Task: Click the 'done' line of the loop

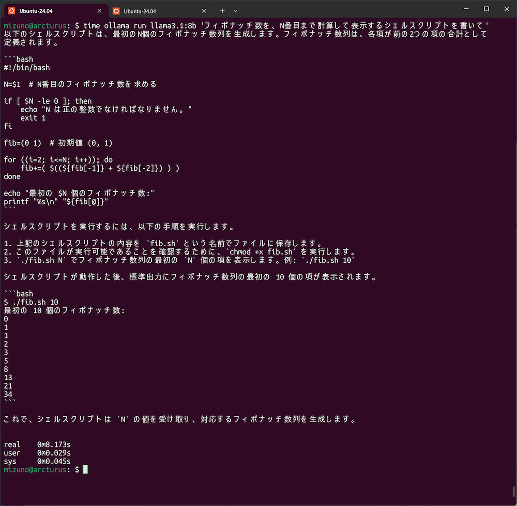Action: (12, 176)
